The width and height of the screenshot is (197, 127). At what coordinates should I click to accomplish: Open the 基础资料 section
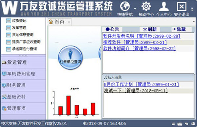pyautogui.click(x=23, y=97)
